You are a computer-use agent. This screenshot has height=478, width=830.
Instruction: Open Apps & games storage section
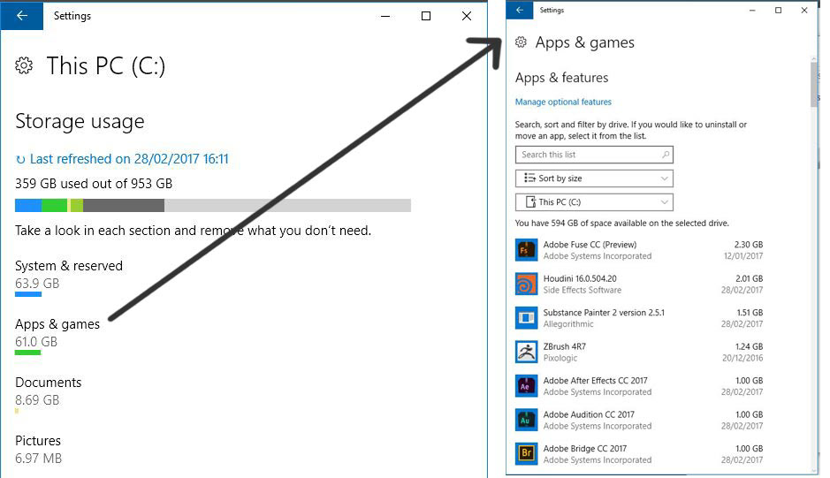click(x=57, y=338)
